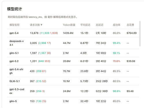Sort by 请求次数 column header
The height and width of the screenshot is (108, 144).
click(x=36, y=25)
